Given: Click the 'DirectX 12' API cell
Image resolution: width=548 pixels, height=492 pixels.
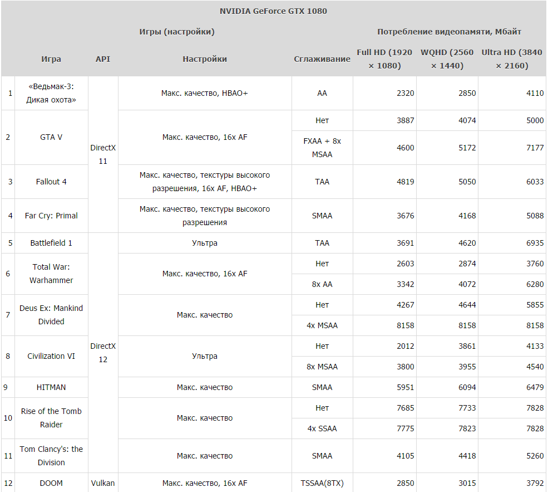Looking at the screenshot, I should coord(103,353).
